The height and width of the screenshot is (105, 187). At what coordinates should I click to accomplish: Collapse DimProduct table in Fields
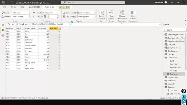[164, 58]
